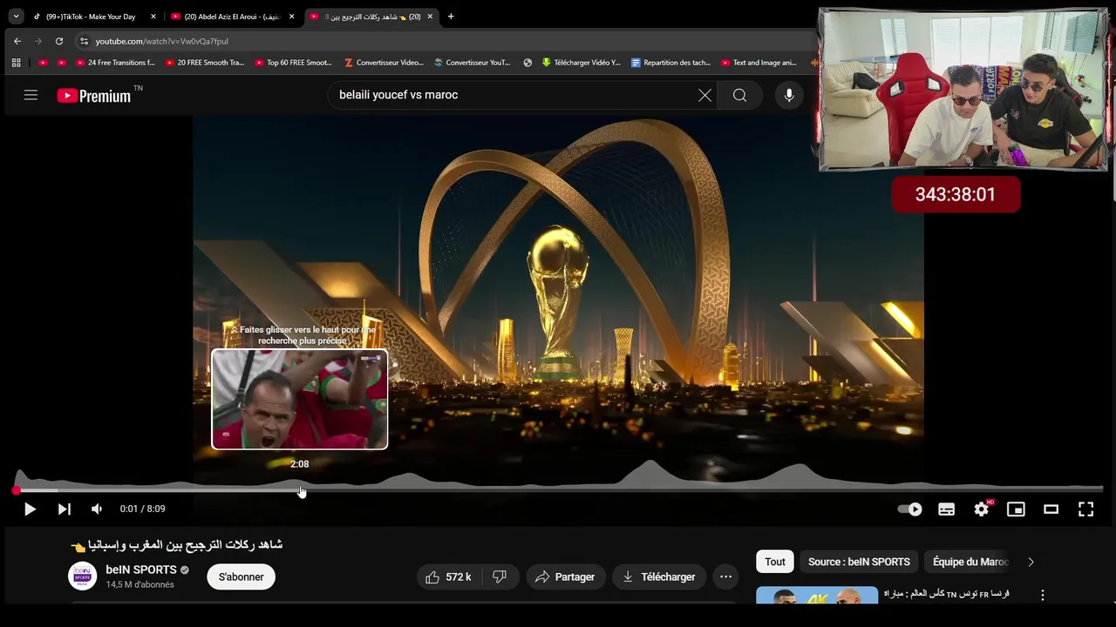Switch to miniplayer mode
Screen dimensions: 1116x627
(x=1016, y=509)
